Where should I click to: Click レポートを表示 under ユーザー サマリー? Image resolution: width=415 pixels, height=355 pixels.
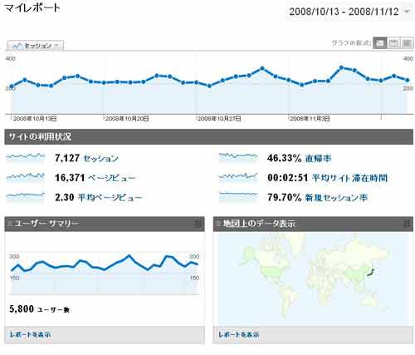click(x=30, y=335)
